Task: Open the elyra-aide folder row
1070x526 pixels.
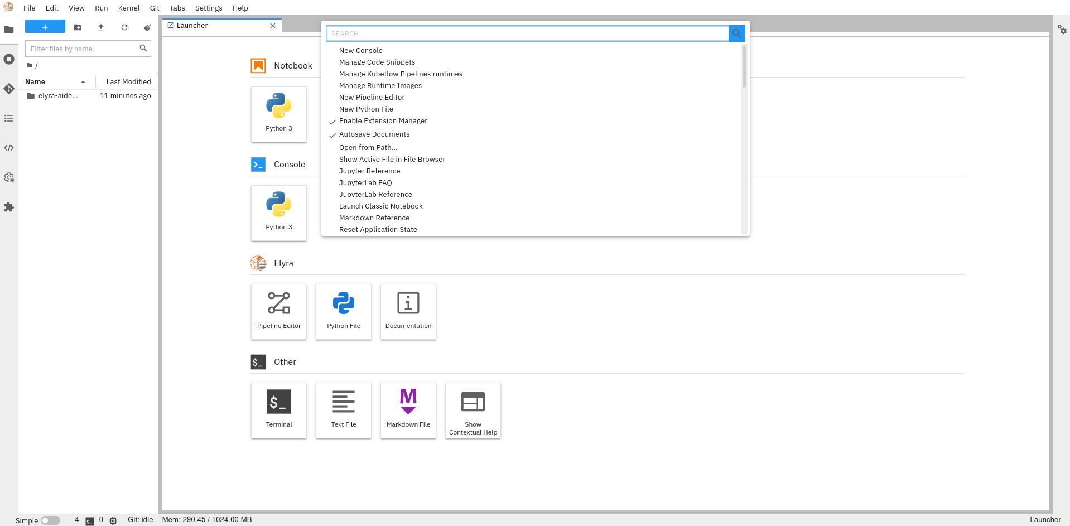Action: tap(88, 96)
